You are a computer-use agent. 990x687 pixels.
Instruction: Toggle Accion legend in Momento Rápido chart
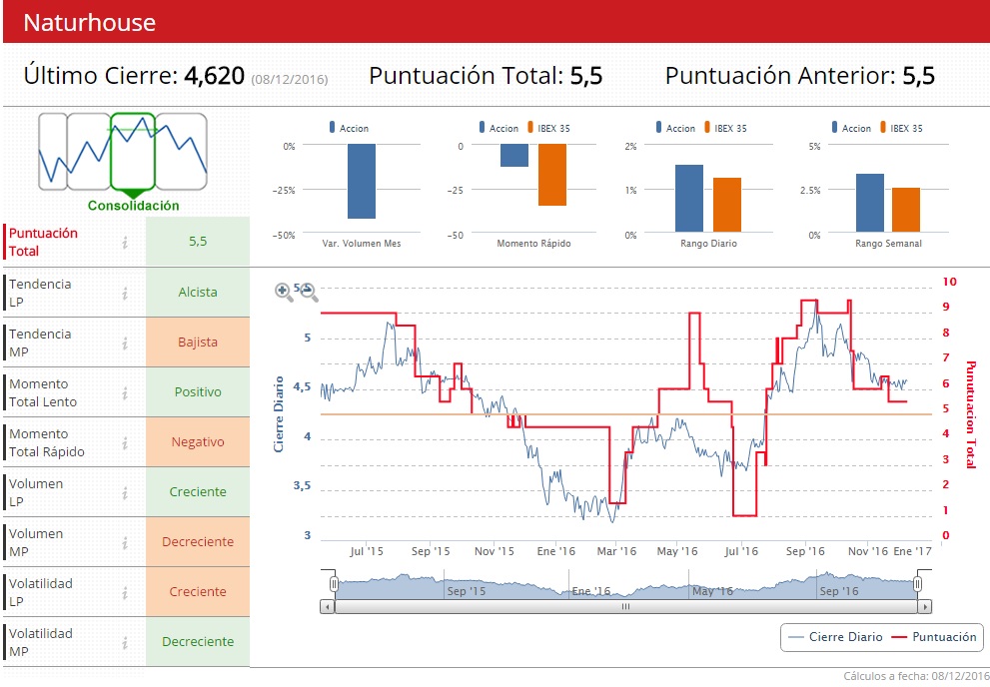[x=498, y=128]
